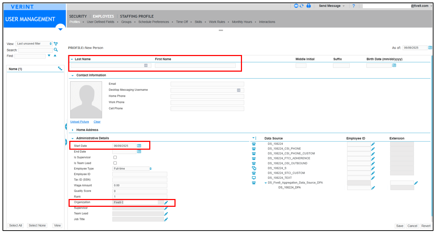Click the find previous up arrow

pos(55,56)
